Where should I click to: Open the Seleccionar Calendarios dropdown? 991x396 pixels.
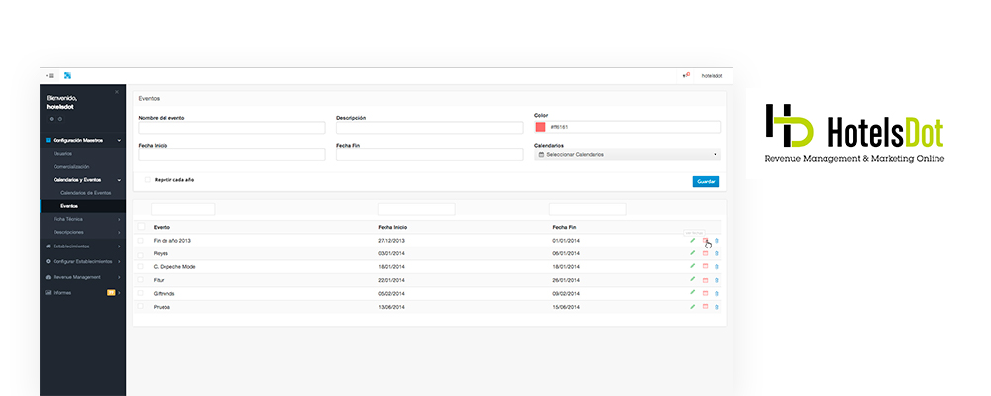pyautogui.click(x=627, y=154)
